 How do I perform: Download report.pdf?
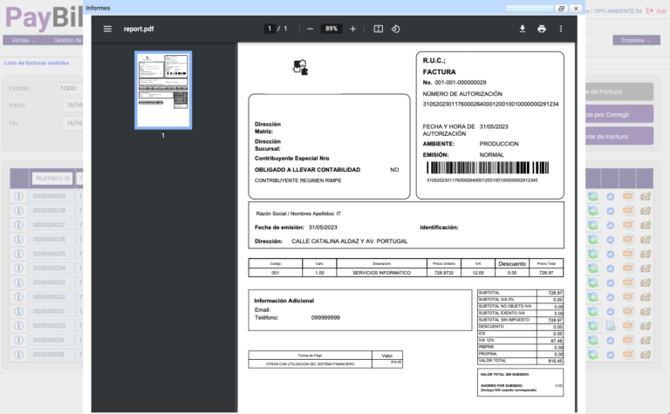pos(522,29)
